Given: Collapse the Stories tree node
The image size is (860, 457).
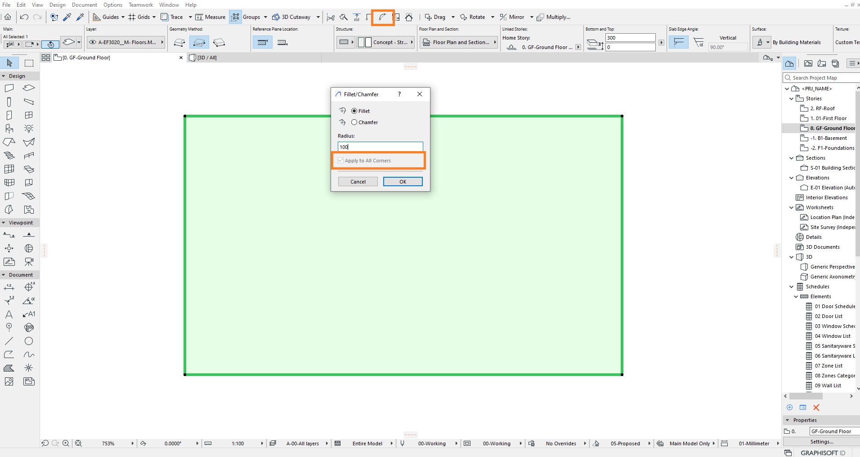Looking at the screenshot, I should [792, 99].
